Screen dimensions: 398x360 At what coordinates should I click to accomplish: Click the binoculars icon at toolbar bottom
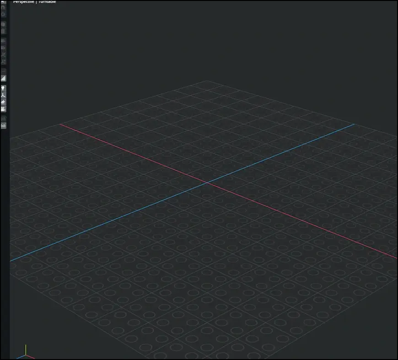coord(3,125)
